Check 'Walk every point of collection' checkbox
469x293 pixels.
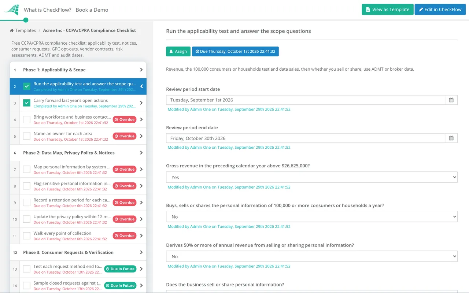27,236
